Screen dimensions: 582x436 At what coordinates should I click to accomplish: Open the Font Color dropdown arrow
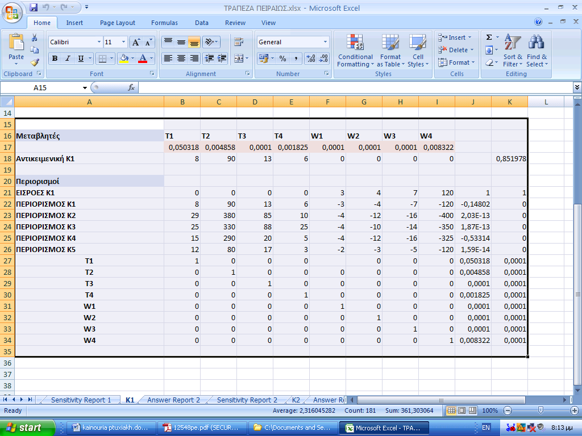click(151, 58)
